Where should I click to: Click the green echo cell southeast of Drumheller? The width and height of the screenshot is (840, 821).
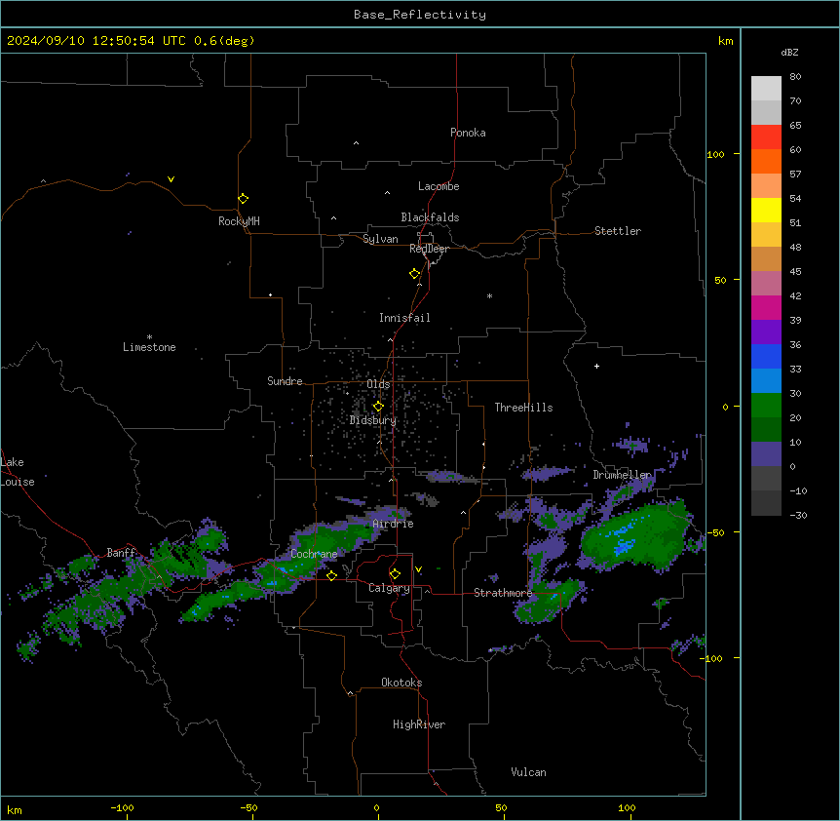635,535
